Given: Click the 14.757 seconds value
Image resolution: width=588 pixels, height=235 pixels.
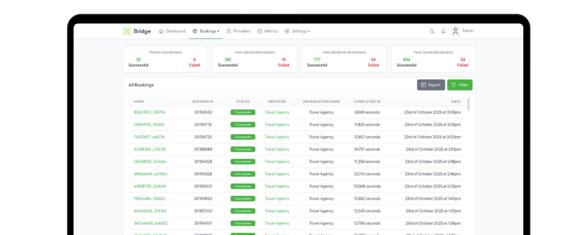Looking at the screenshot, I should 367,149.
